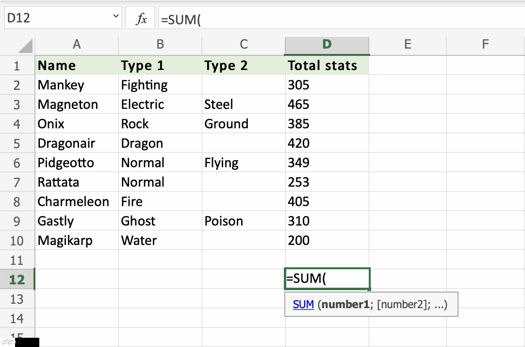The image size is (525, 347).
Task: Select row 9 header
Action: point(17,221)
